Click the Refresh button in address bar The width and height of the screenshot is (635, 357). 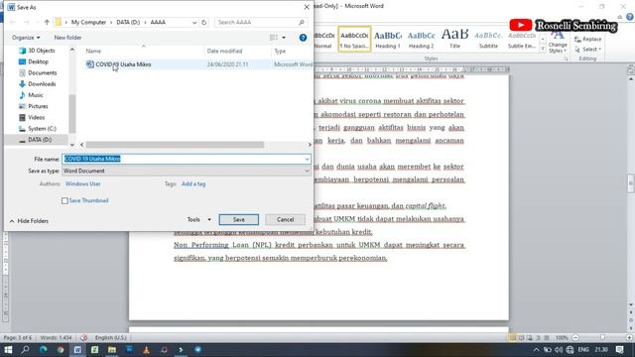204,22
